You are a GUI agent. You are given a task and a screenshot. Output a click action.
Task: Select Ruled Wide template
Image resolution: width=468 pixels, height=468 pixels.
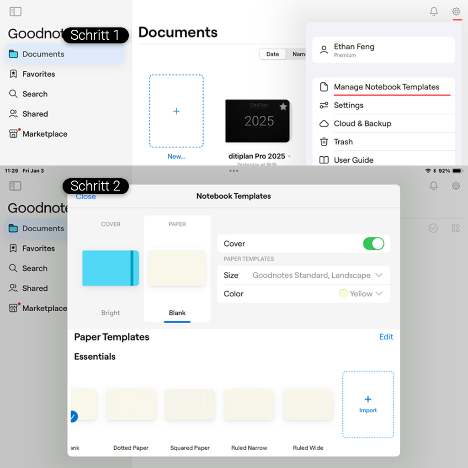click(x=308, y=405)
